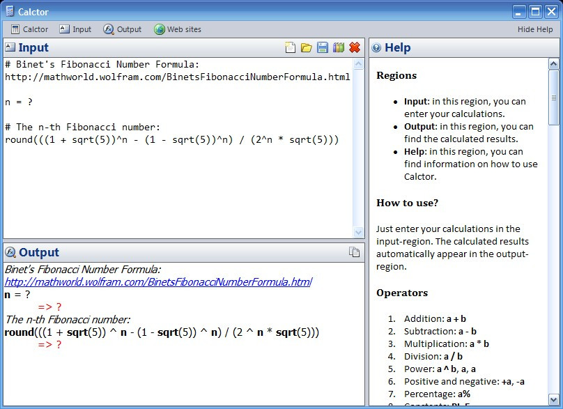The height and width of the screenshot is (409, 563).
Task: Click the round(...) formula line in Input
Action: [x=171, y=139]
